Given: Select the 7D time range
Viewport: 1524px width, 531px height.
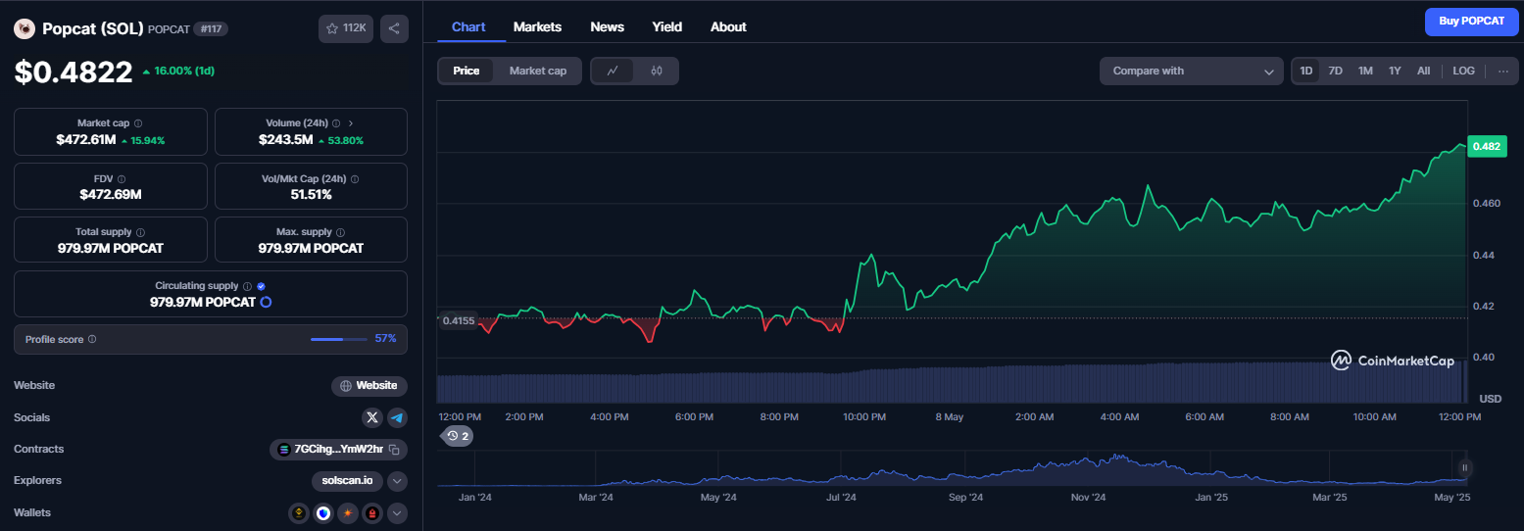Looking at the screenshot, I should pos(1335,71).
